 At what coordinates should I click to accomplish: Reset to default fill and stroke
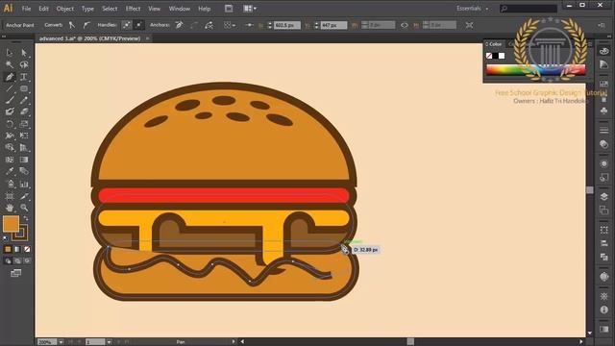tap(6, 238)
